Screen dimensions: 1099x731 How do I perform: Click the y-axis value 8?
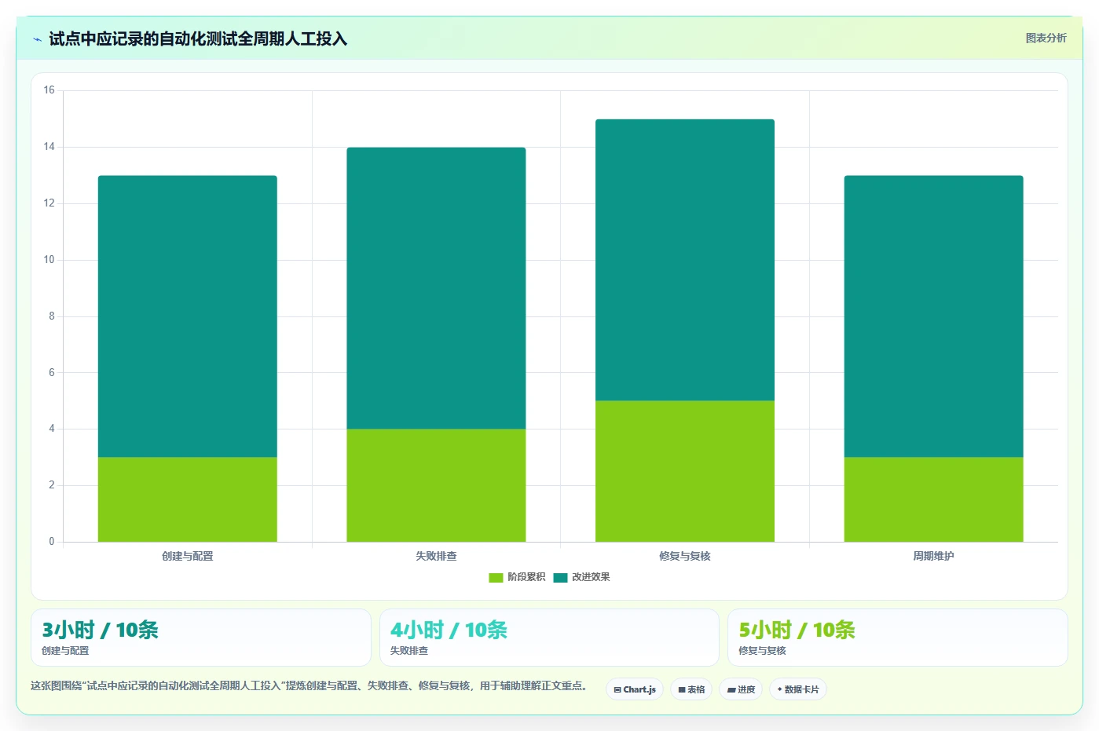tap(52, 316)
